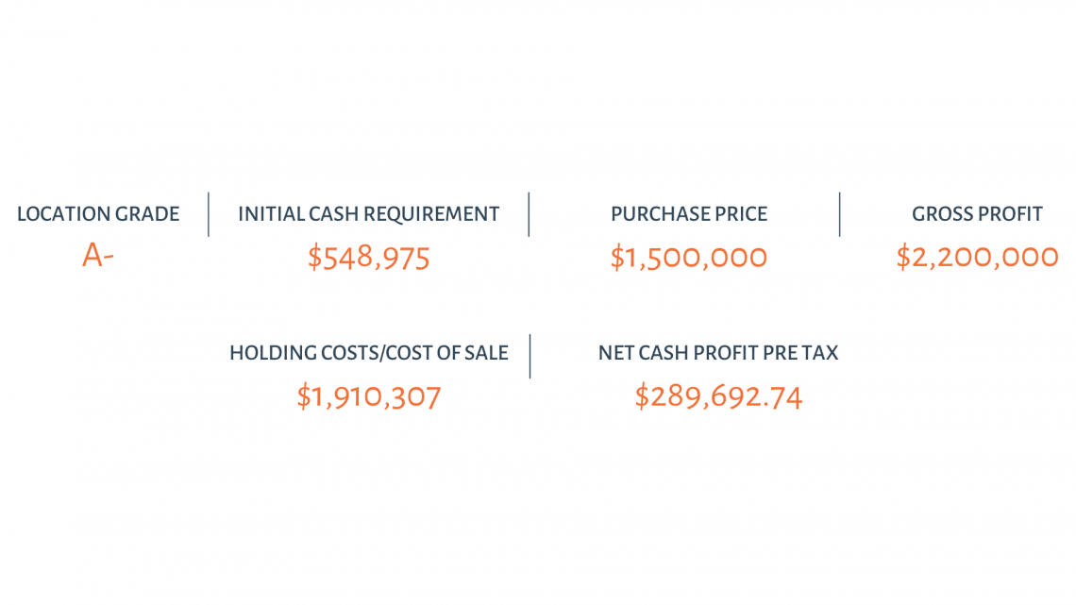Click divider line after LOCATION GRADE
The height and width of the screenshot is (605, 1076).
coord(209,214)
